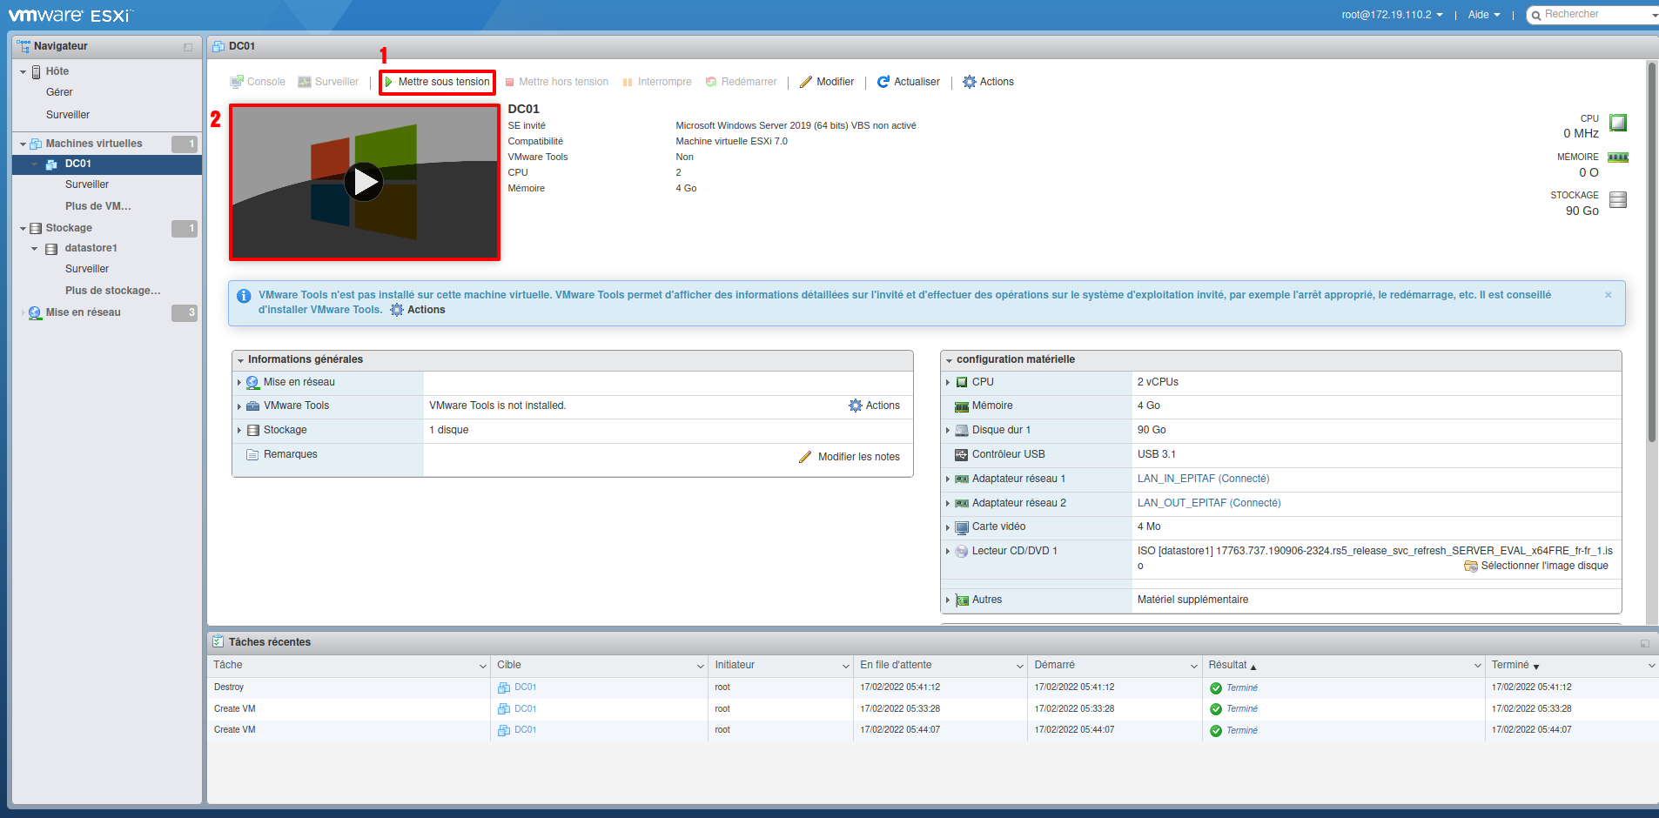Minimize the Navigateur panel icon
This screenshot has width=1659, height=818.
(188, 47)
